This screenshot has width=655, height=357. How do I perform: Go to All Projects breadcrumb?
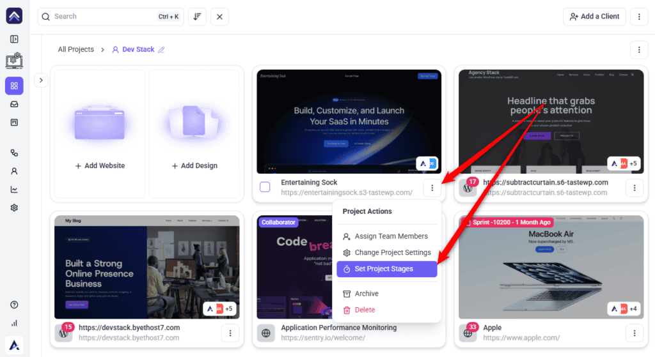pyautogui.click(x=76, y=50)
